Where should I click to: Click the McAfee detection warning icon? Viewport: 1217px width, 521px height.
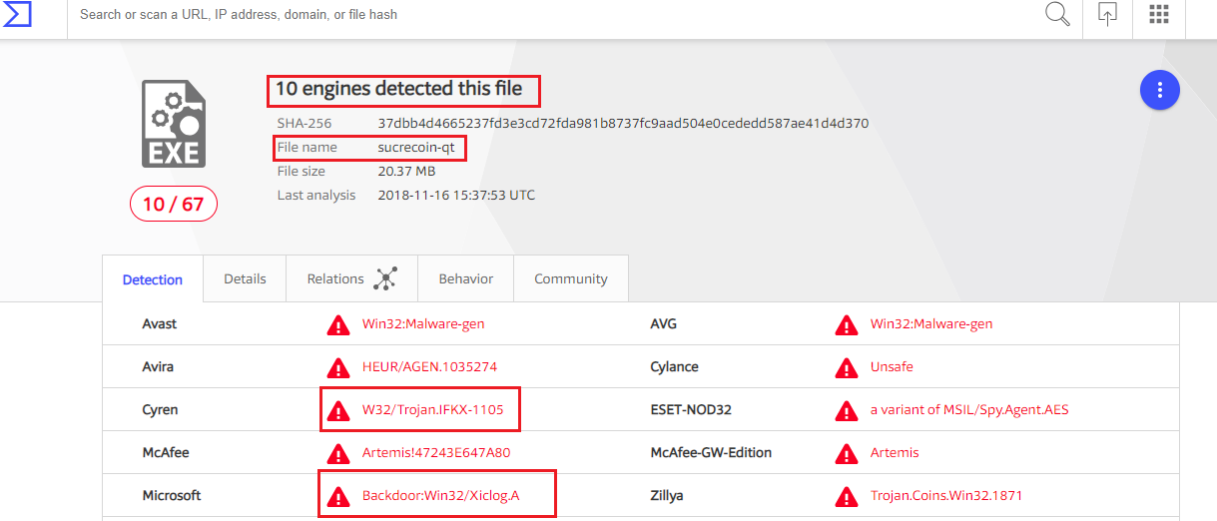(338, 453)
